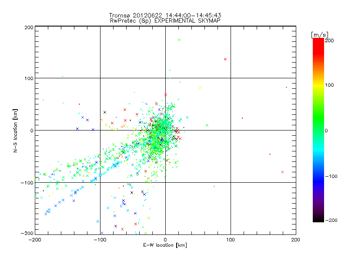
Task: Click the small red dot near the right edge at top
Action: point(286,87)
